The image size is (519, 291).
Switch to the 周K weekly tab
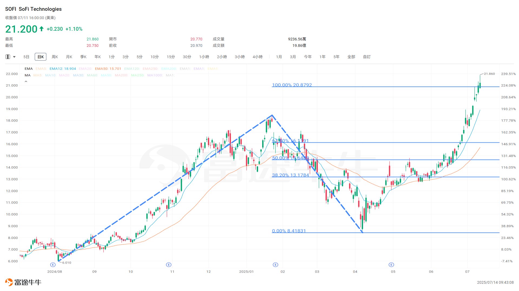click(x=55, y=57)
